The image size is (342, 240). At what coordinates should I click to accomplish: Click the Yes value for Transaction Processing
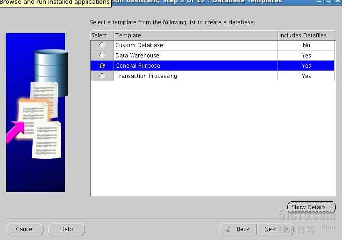306,76
